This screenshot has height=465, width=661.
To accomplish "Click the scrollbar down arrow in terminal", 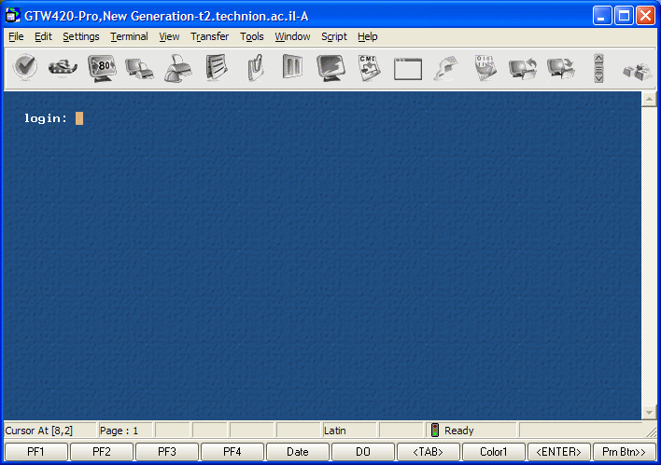I will pyautogui.click(x=648, y=412).
